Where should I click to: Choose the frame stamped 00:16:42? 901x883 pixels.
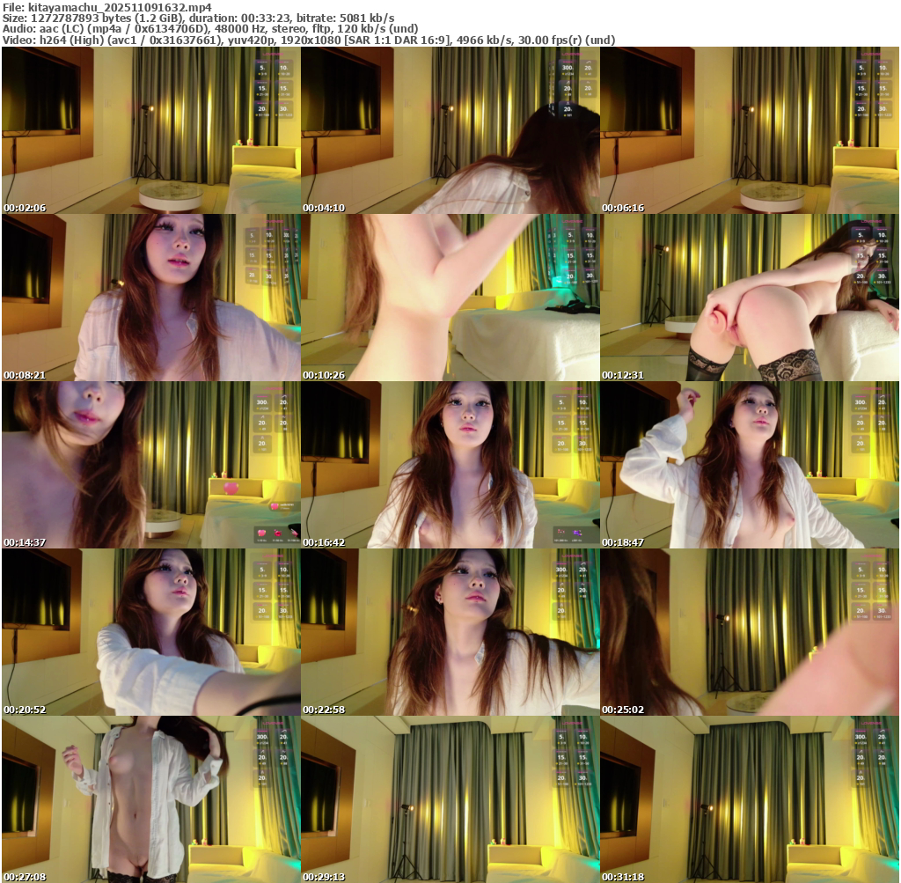click(450, 465)
